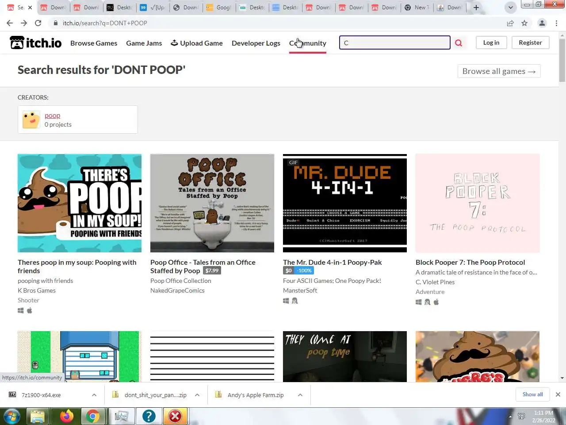566x425 pixels.
Task: Expand options for Andy's Apple Farm.zip download
Action: pos(300,395)
